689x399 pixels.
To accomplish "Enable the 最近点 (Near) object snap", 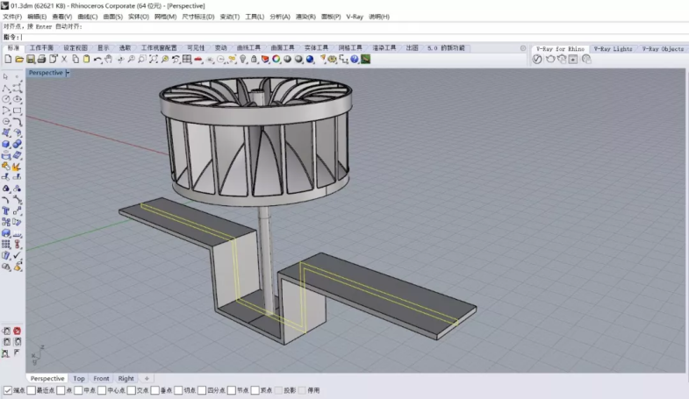I will (x=32, y=390).
